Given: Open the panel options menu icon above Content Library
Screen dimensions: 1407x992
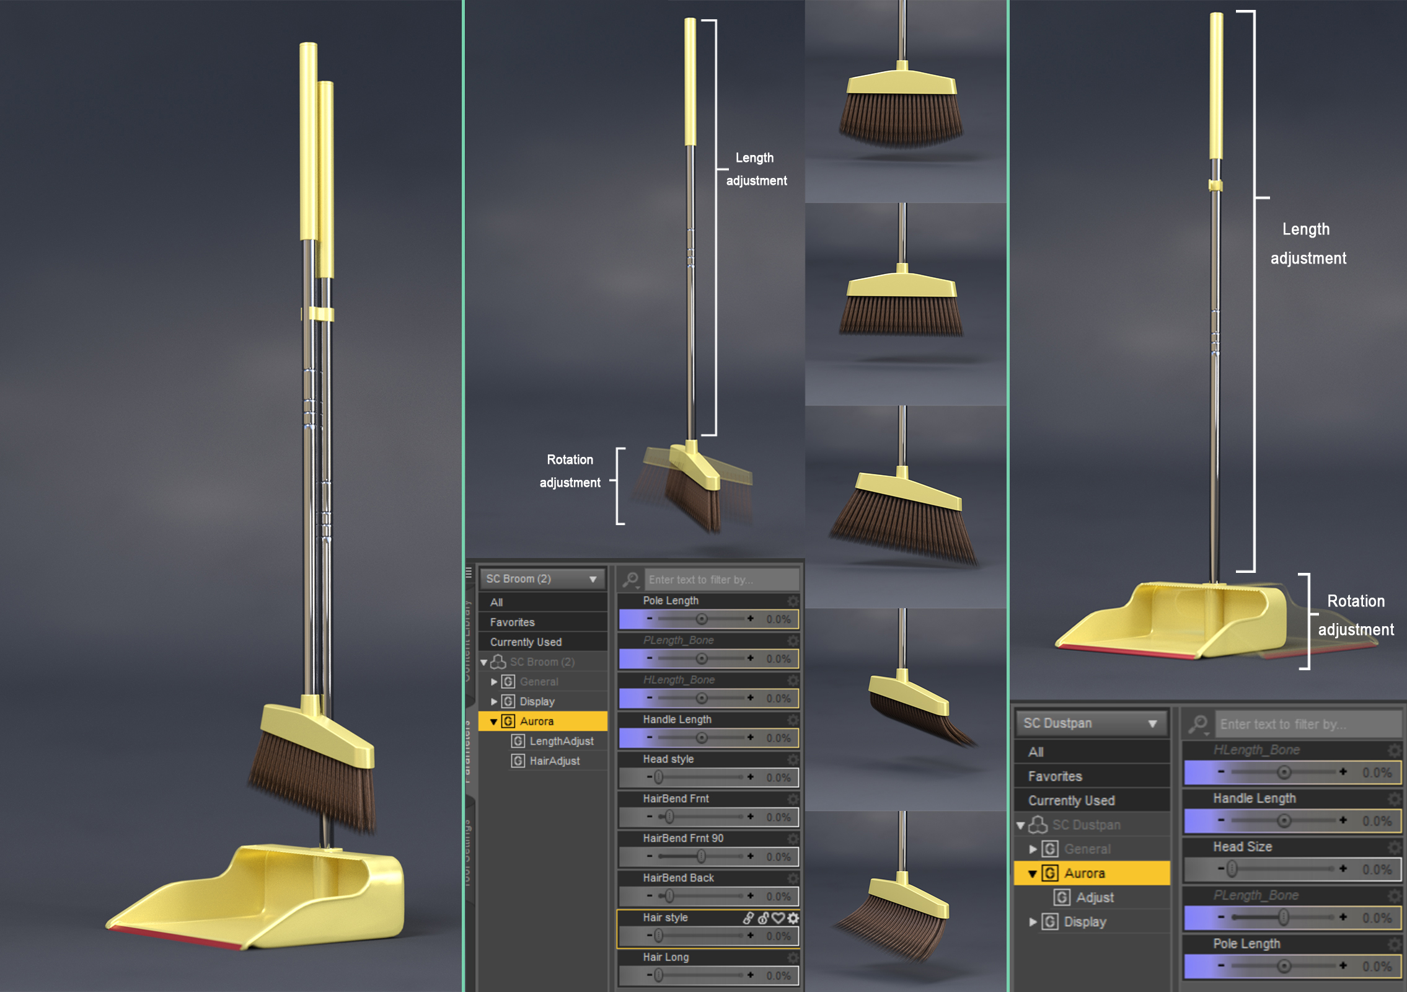Looking at the screenshot, I should click(469, 573).
